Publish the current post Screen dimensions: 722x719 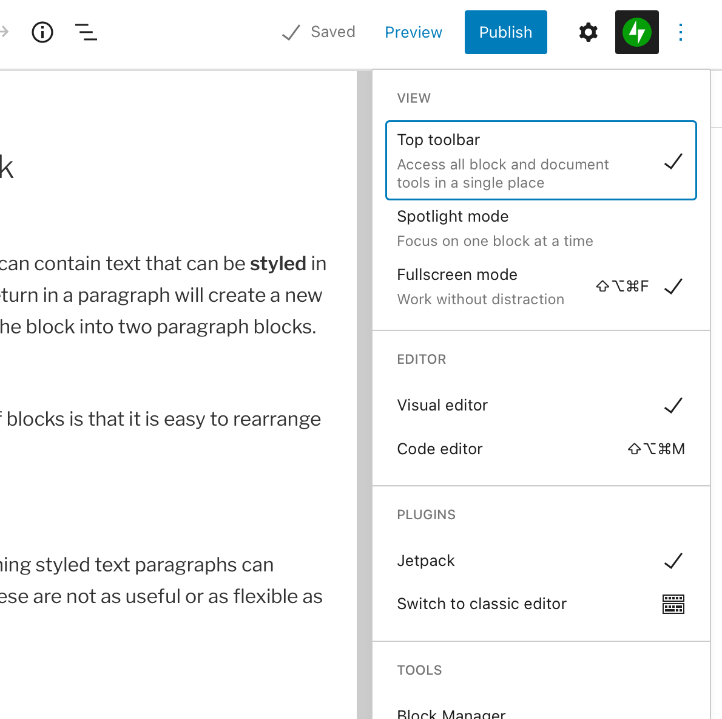click(505, 32)
